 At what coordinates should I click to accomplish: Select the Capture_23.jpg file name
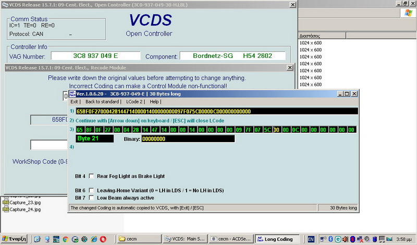pos(25,202)
